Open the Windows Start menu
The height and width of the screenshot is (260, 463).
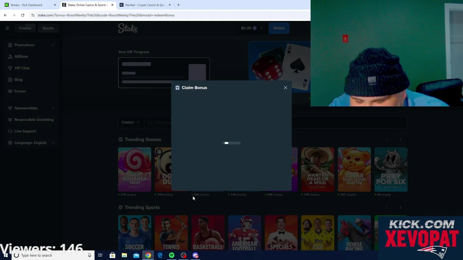pyautogui.click(x=5, y=255)
